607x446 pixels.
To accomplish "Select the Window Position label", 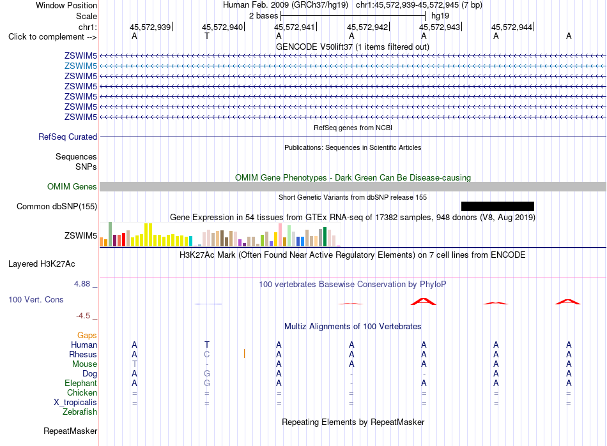I will (66, 5).
